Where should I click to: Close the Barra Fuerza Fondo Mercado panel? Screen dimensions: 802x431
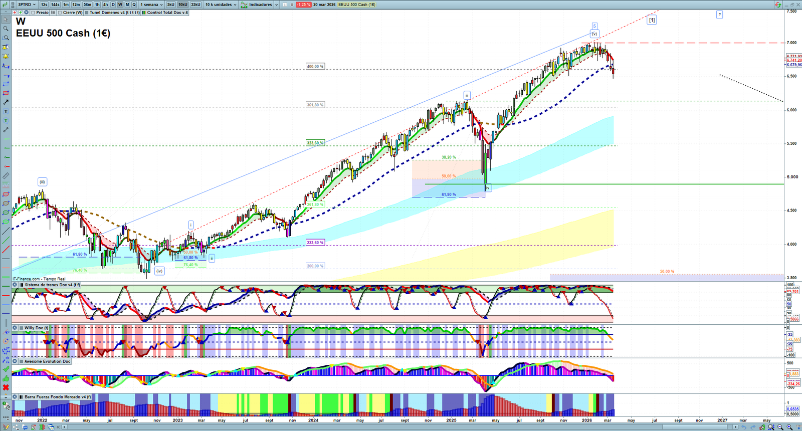click(x=15, y=397)
